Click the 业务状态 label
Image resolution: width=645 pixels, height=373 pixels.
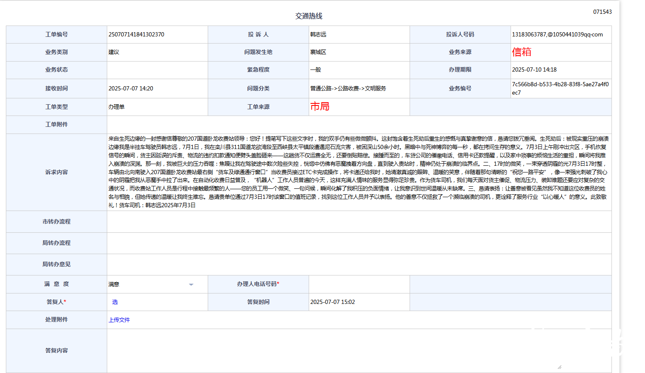coord(57,69)
